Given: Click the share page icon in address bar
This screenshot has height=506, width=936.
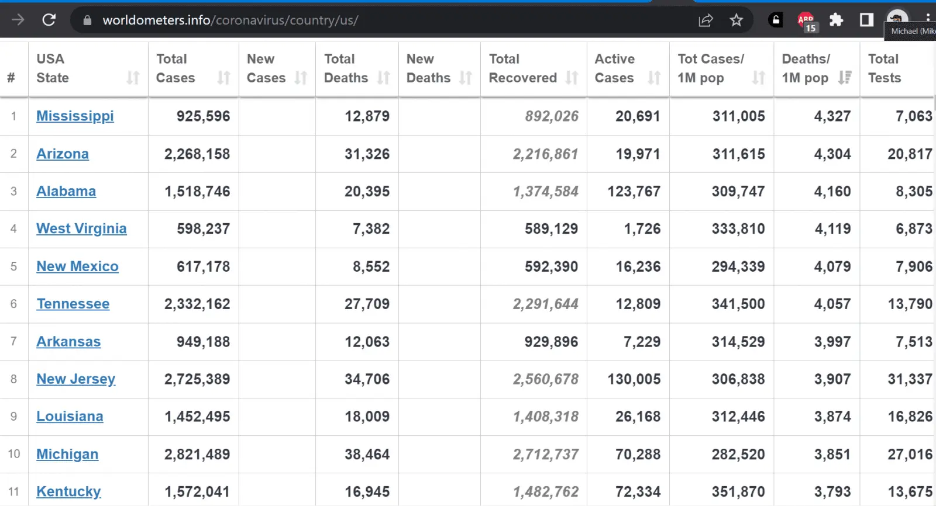Looking at the screenshot, I should [x=706, y=20].
